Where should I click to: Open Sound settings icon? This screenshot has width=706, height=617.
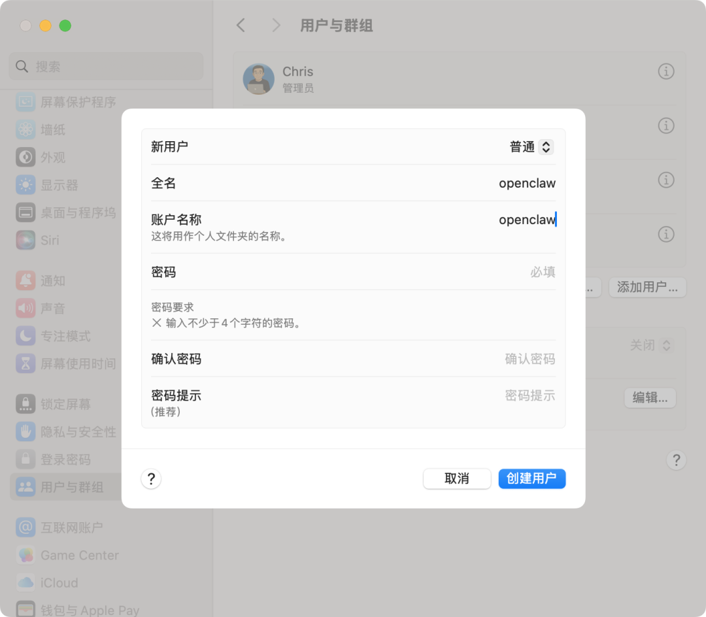pos(25,308)
